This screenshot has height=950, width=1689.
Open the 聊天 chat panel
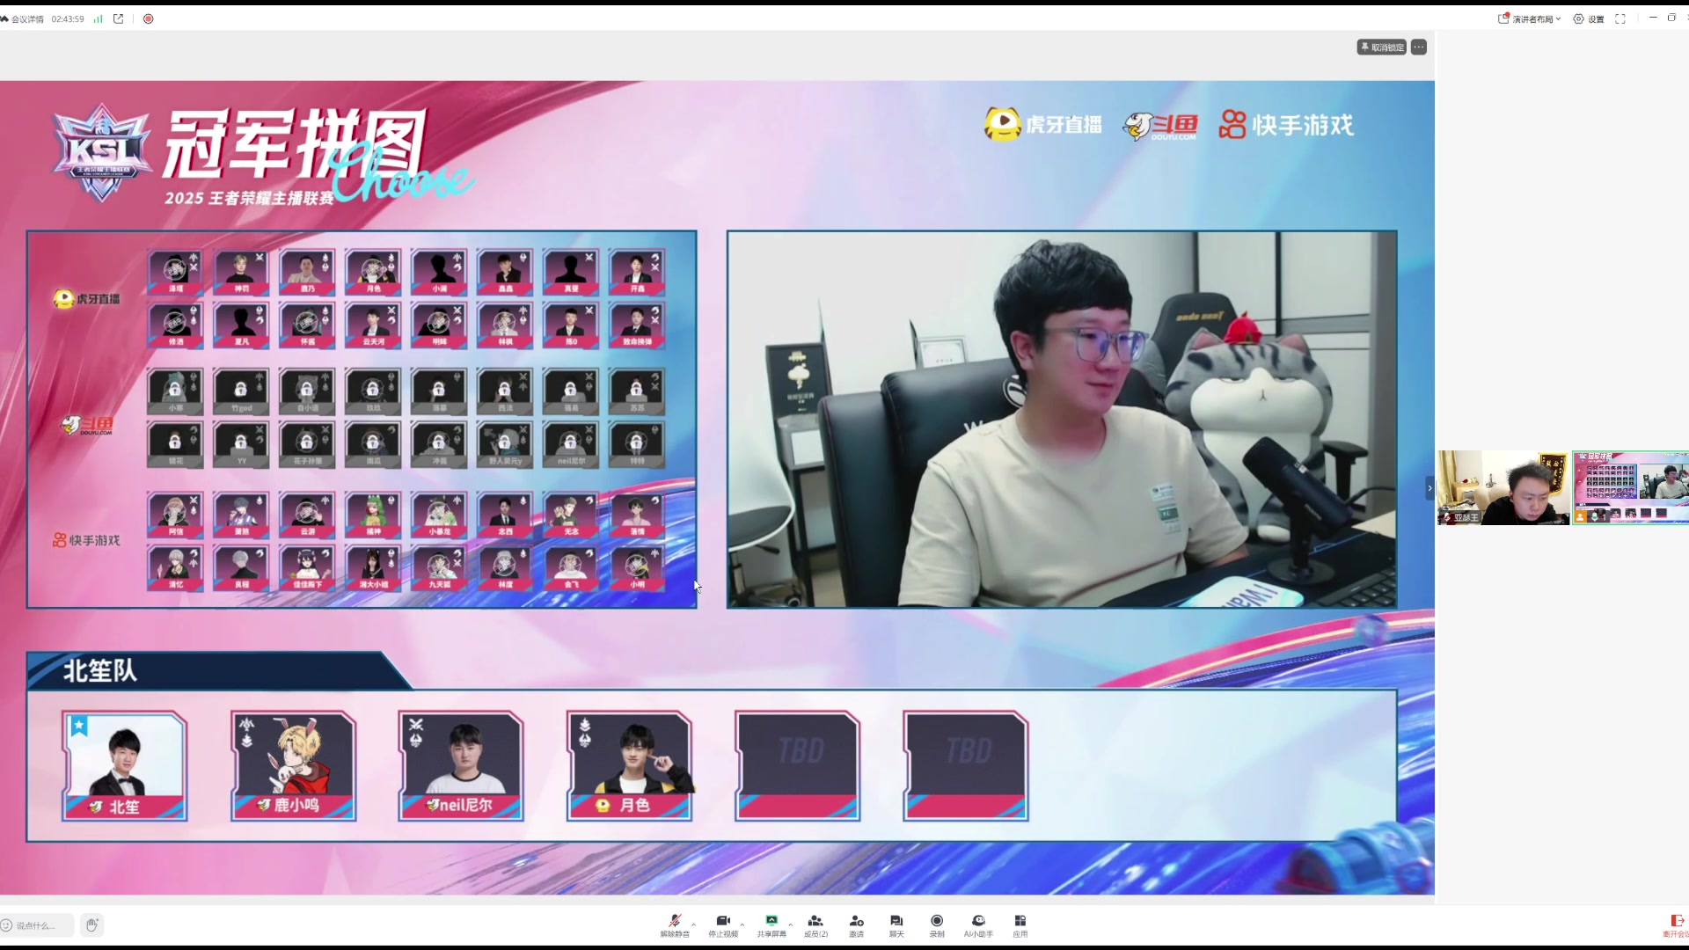click(x=896, y=925)
